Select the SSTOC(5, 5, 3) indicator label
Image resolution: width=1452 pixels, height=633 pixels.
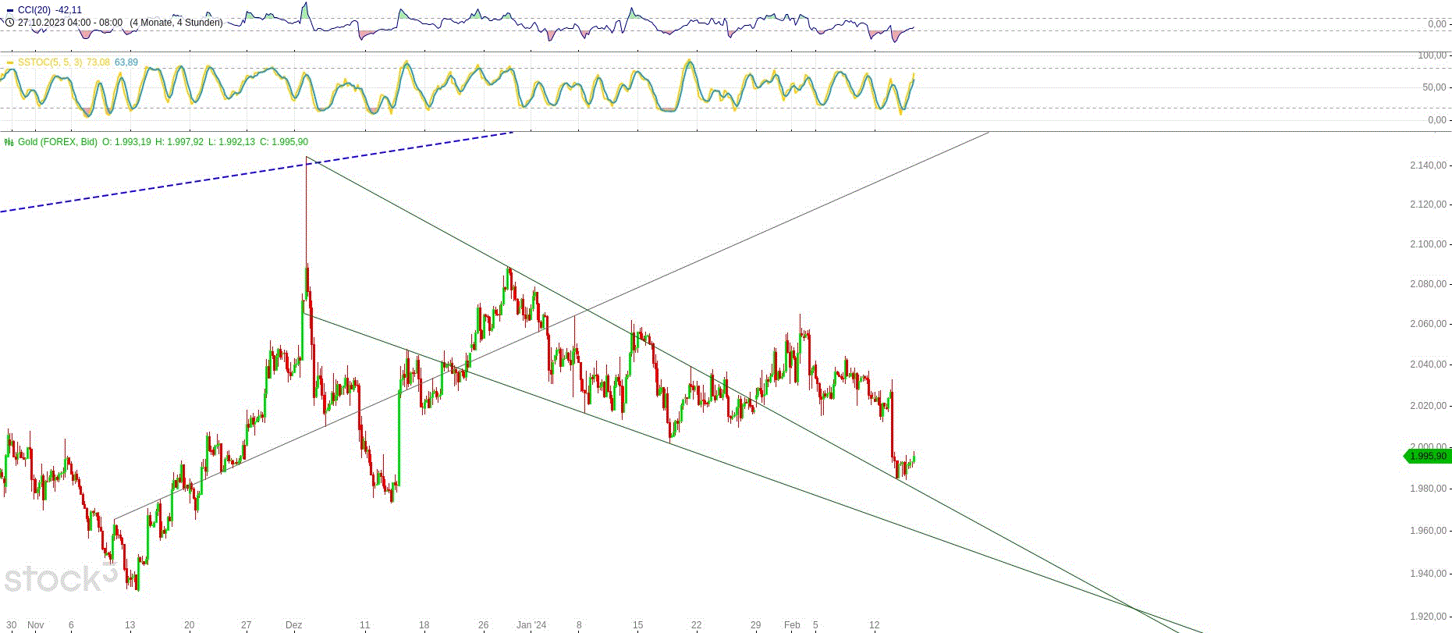pyautogui.click(x=50, y=62)
